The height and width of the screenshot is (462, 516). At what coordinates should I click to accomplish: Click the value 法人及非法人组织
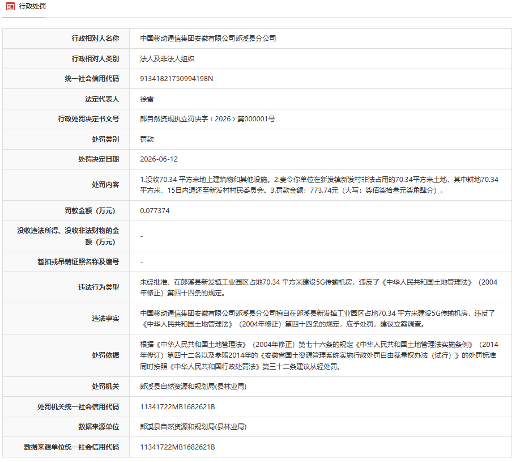tap(167, 59)
